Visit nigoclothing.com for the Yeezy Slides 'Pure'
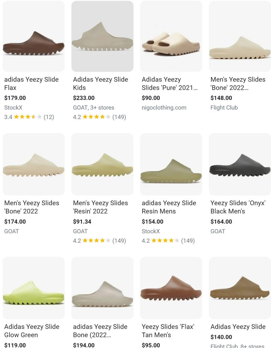Image resolution: width=271 pixels, height=348 pixels. (x=164, y=107)
